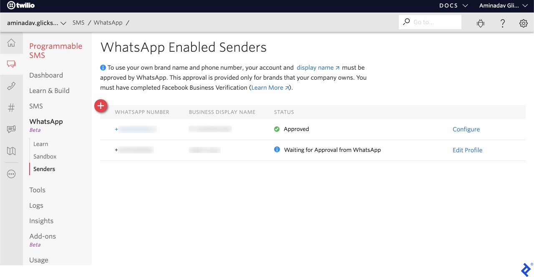The image size is (534, 277).
Task: Click the Go to search field
Action: tap(434, 22)
